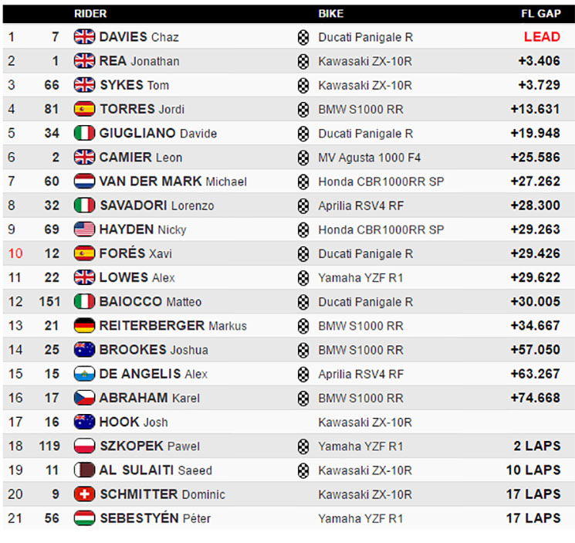This screenshot has height=543, width=575.
Task: Click the San Marino flag beside DE ANGELIS
Action: pyautogui.click(x=84, y=374)
